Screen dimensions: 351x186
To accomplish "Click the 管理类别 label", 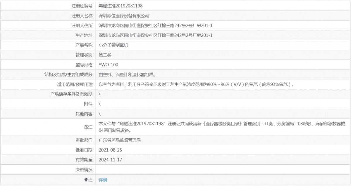I will 84,55.
